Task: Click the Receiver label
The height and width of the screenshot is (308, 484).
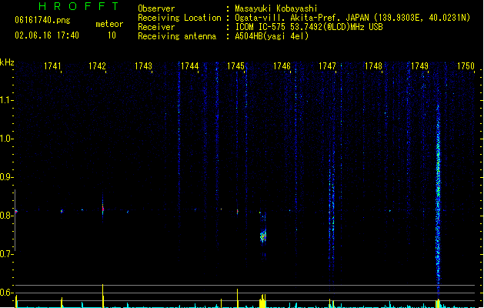Action: point(156,27)
